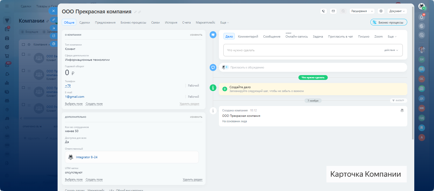Image resolution: width=434 pixels, height=191 pixels.
Task: Tick the select-all checkbox in the Компания header
Action: pos(24,45)
